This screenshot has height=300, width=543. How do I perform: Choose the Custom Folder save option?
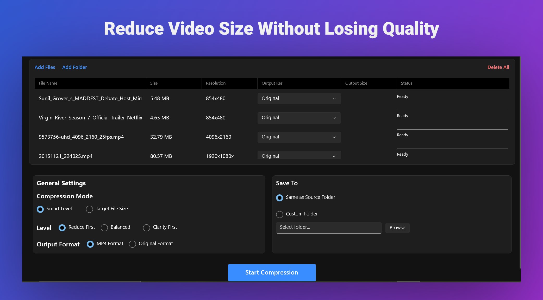(x=279, y=214)
